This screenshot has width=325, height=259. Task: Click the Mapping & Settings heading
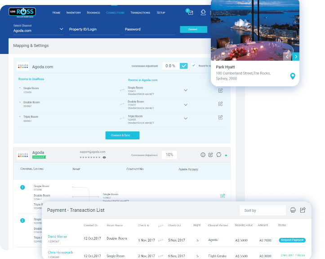(x=31, y=45)
